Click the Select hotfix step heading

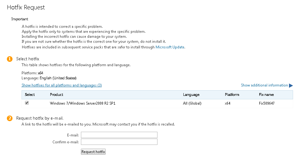click(x=27, y=59)
